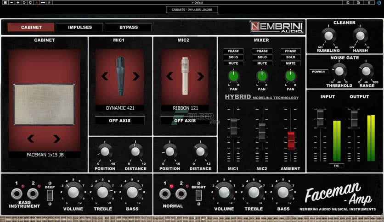384x222 pixels.
Task: Click the red AMBIENT fader
Action: click(x=291, y=141)
